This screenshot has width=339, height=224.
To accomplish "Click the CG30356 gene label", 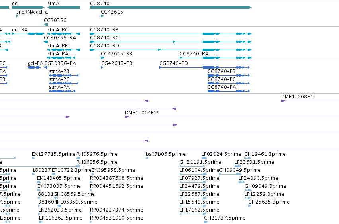I will coord(55,20).
